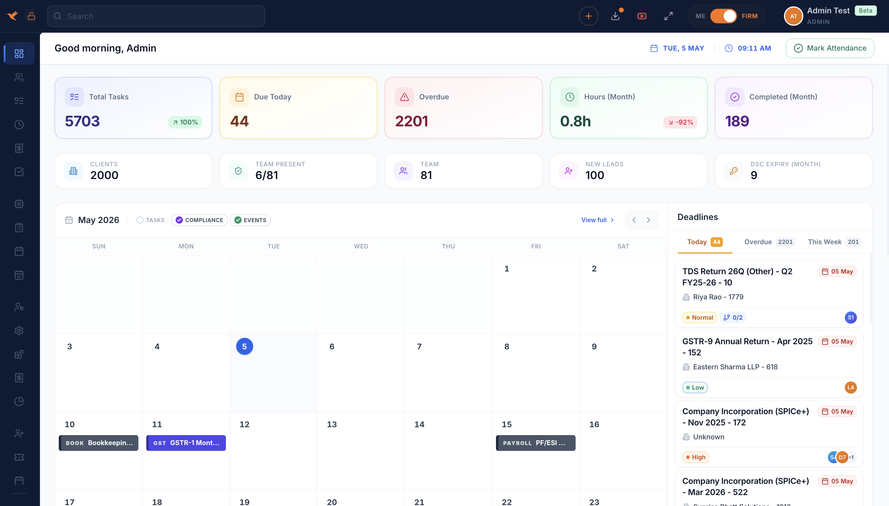Open the Team 81 tile

463,171
